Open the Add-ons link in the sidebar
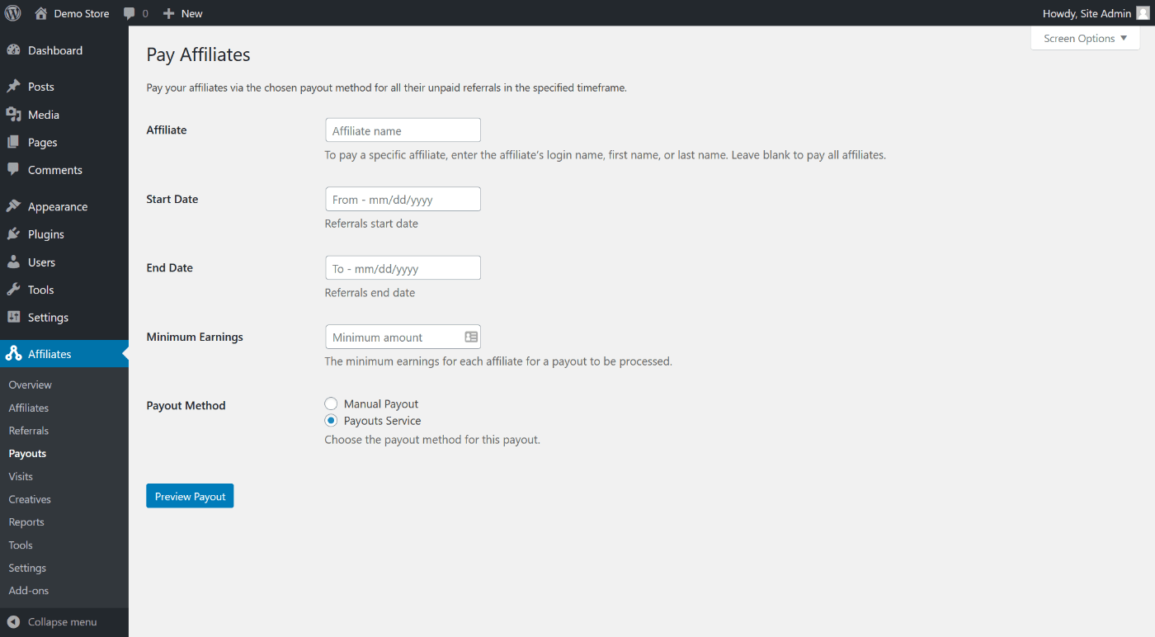Screen dimensions: 1155x637 [x=29, y=591]
